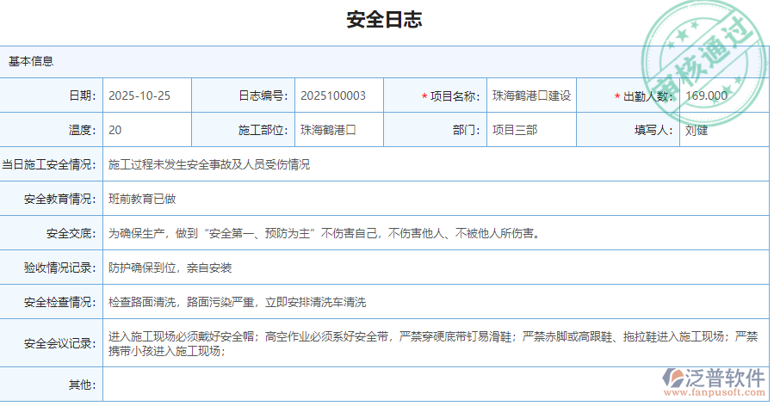The width and height of the screenshot is (774, 406).
Task: Click the 安全检查情况 content about road cleaning
Action: (x=237, y=303)
